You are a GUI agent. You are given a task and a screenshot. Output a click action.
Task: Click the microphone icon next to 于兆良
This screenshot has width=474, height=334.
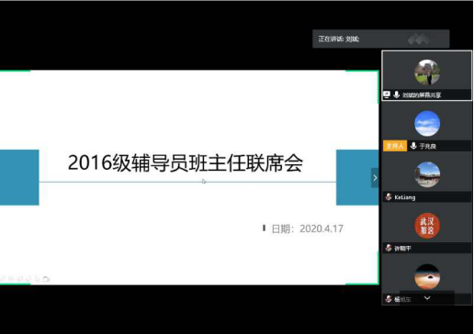[413, 146]
